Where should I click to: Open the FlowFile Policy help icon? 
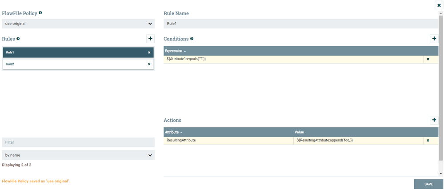pyautogui.click(x=40, y=13)
